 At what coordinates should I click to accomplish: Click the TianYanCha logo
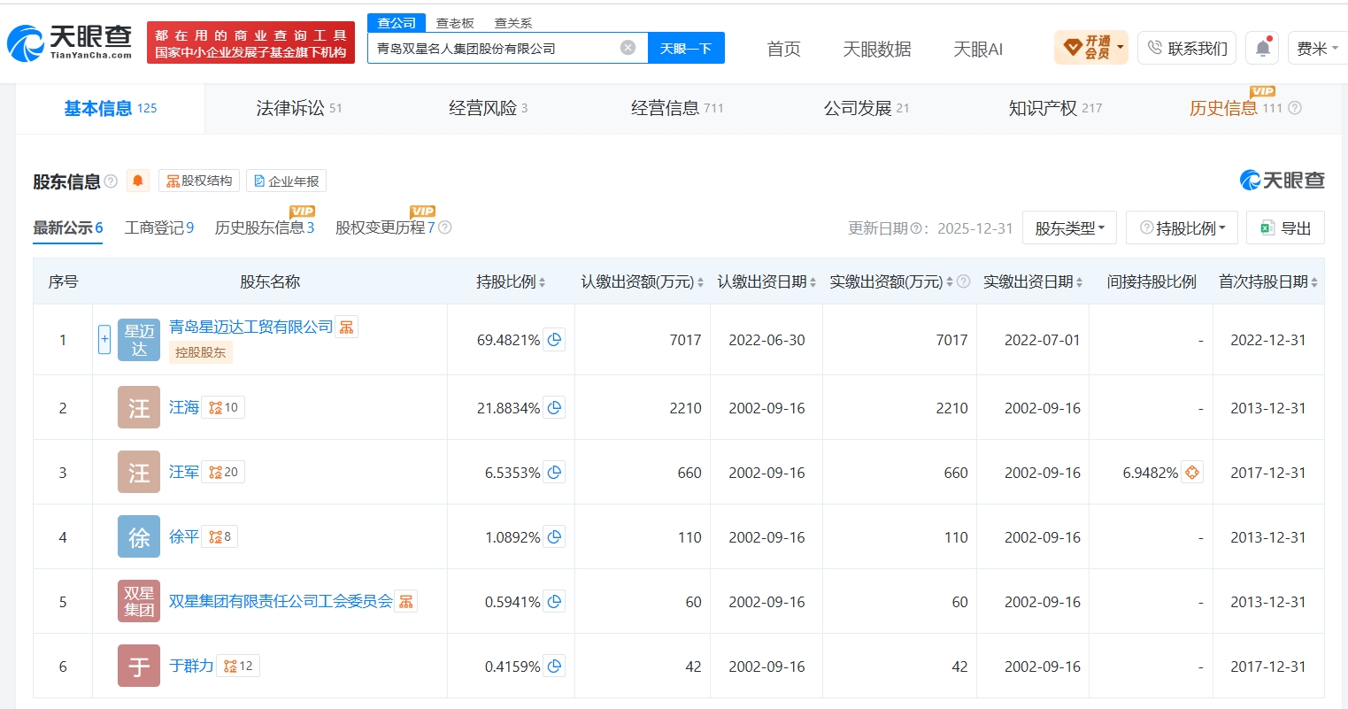(69, 42)
